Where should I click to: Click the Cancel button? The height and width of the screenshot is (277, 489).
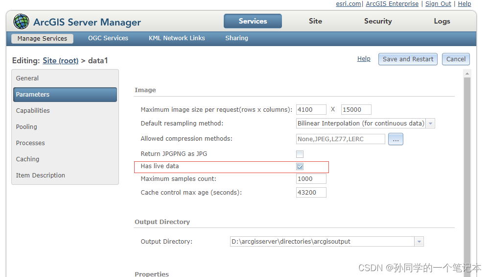456,59
